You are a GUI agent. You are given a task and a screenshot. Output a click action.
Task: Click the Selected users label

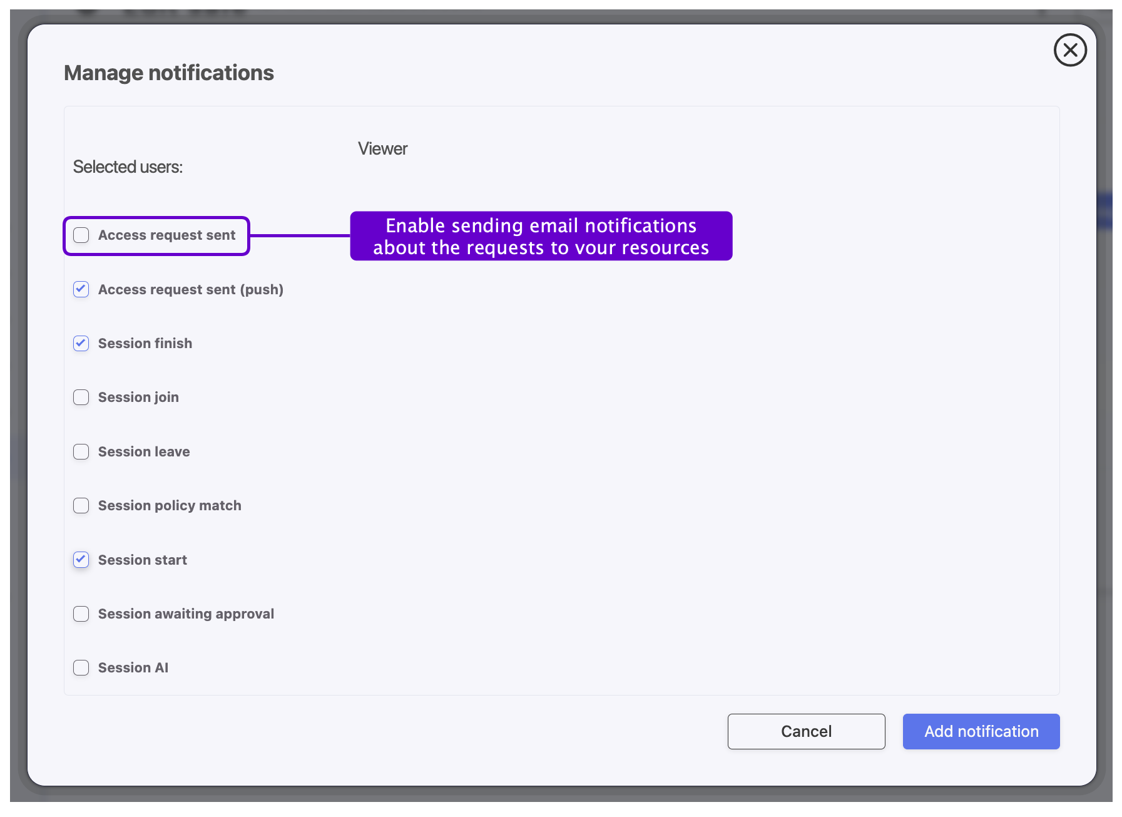click(128, 167)
